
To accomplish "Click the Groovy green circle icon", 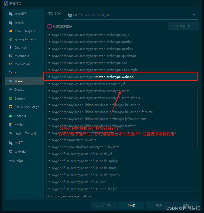I will [10, 98].
